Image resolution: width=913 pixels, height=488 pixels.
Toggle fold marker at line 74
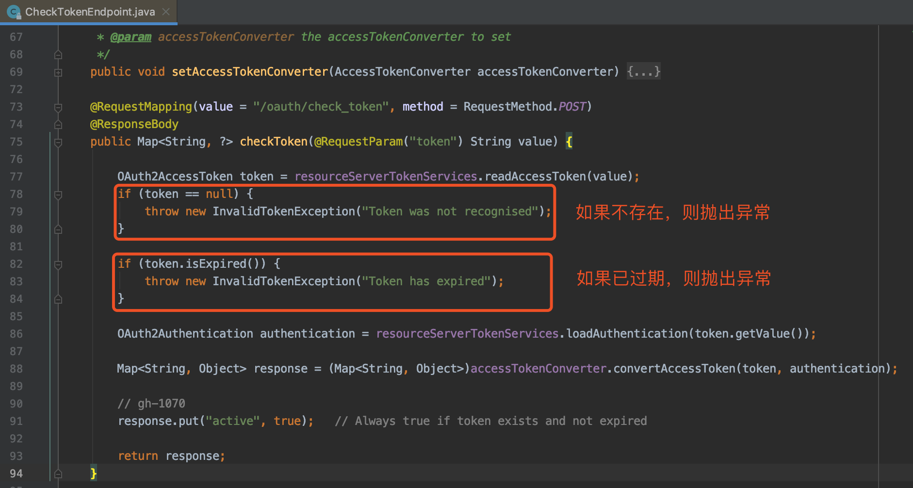click(x=58, y=125)
